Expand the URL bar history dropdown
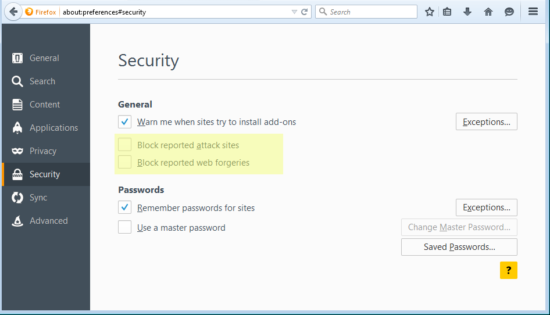Image resolution: width=550 pixels, height=315 pixels. (x=294, y=12)
